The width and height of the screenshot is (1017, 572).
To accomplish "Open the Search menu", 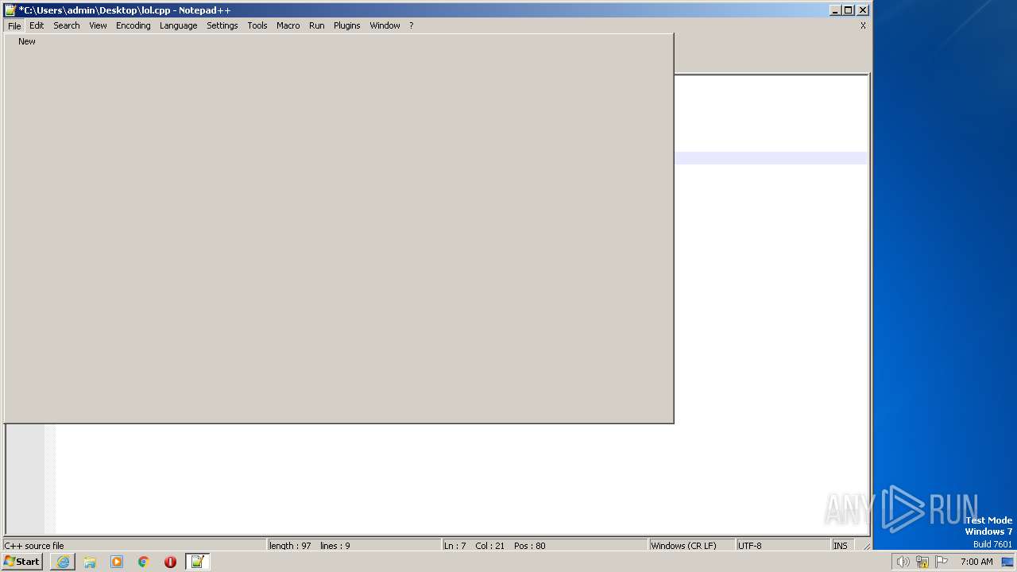I will [x=67, y=25].
